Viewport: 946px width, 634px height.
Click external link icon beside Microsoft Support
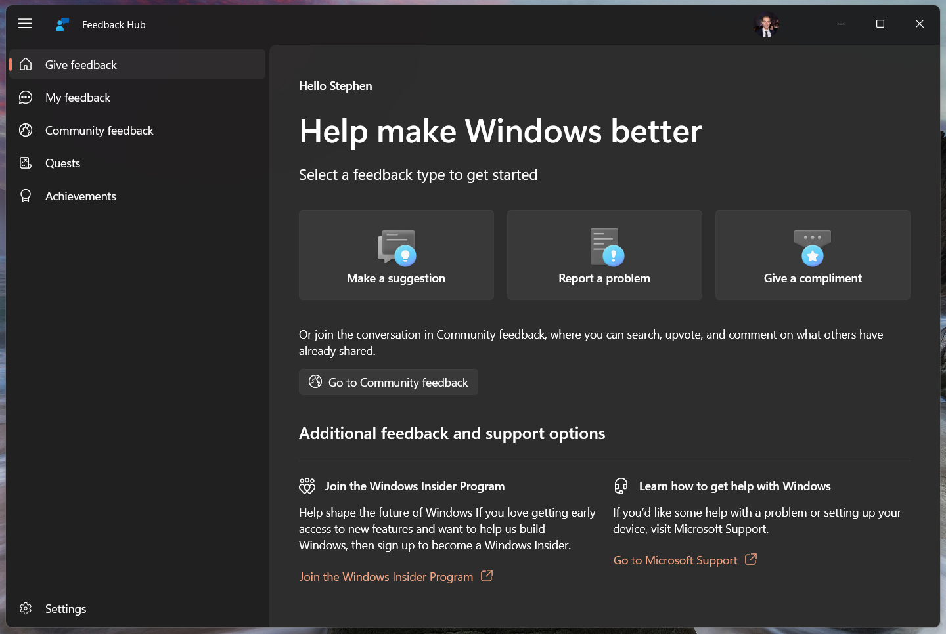point(751,560)
